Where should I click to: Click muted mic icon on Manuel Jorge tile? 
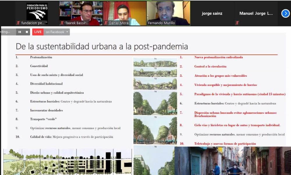(x=237, y=23)
